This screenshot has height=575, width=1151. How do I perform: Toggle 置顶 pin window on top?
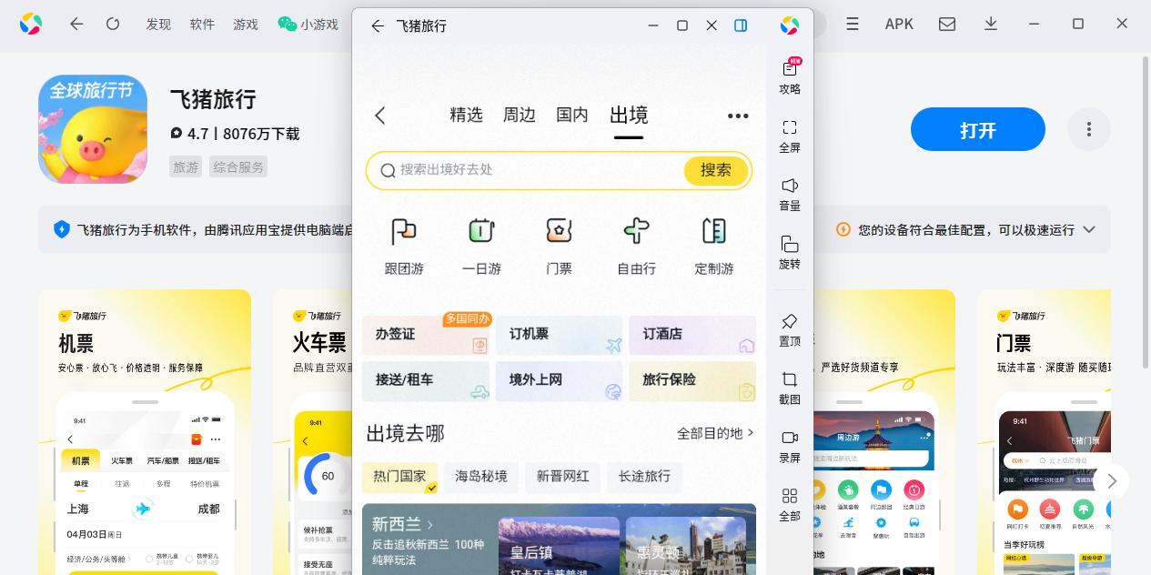point(790,330)
